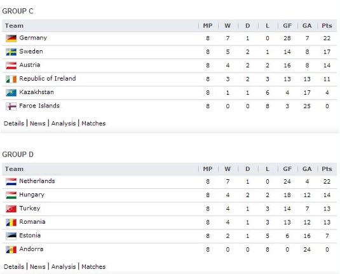Screen dimensions: 340x274
Task: Click the Germany flag icon
Action: (11, 38)
